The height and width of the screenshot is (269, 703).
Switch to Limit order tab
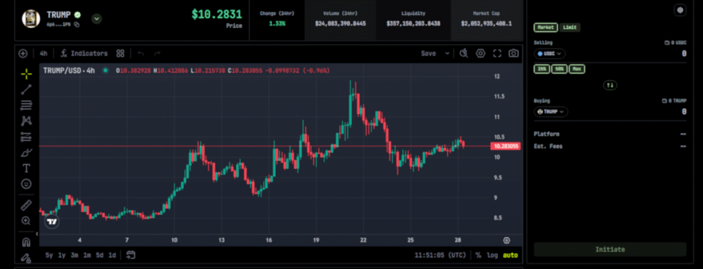[x=570, y=27]
